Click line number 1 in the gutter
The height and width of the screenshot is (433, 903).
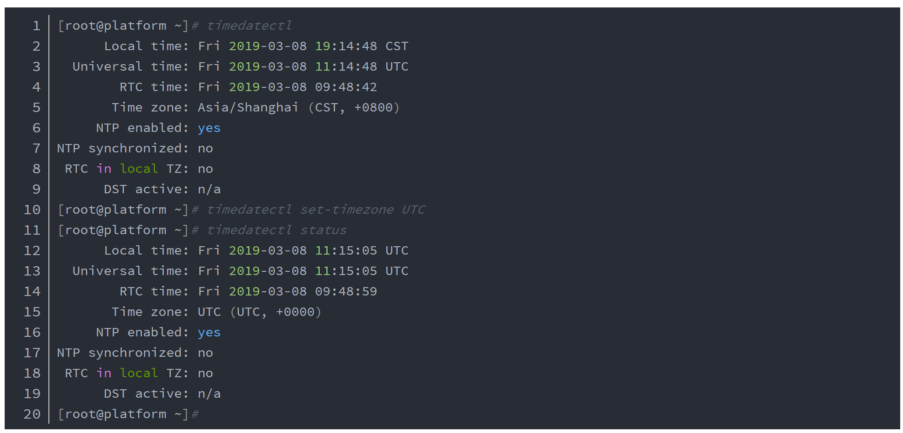36,26
